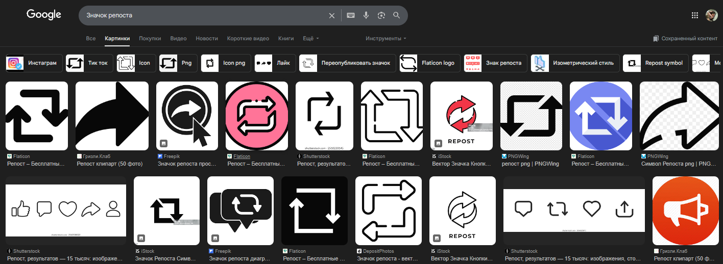The image size is (723, 264).
Task: Clear the search box text
Action: point(332,16)
